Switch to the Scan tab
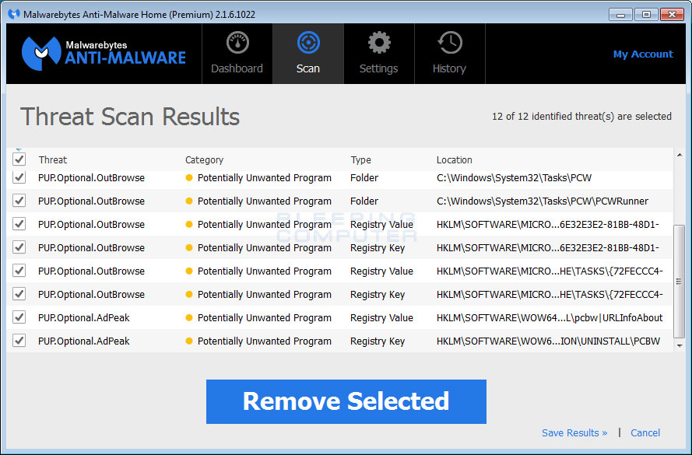692x455 pixels. click(x=308, y=54)
